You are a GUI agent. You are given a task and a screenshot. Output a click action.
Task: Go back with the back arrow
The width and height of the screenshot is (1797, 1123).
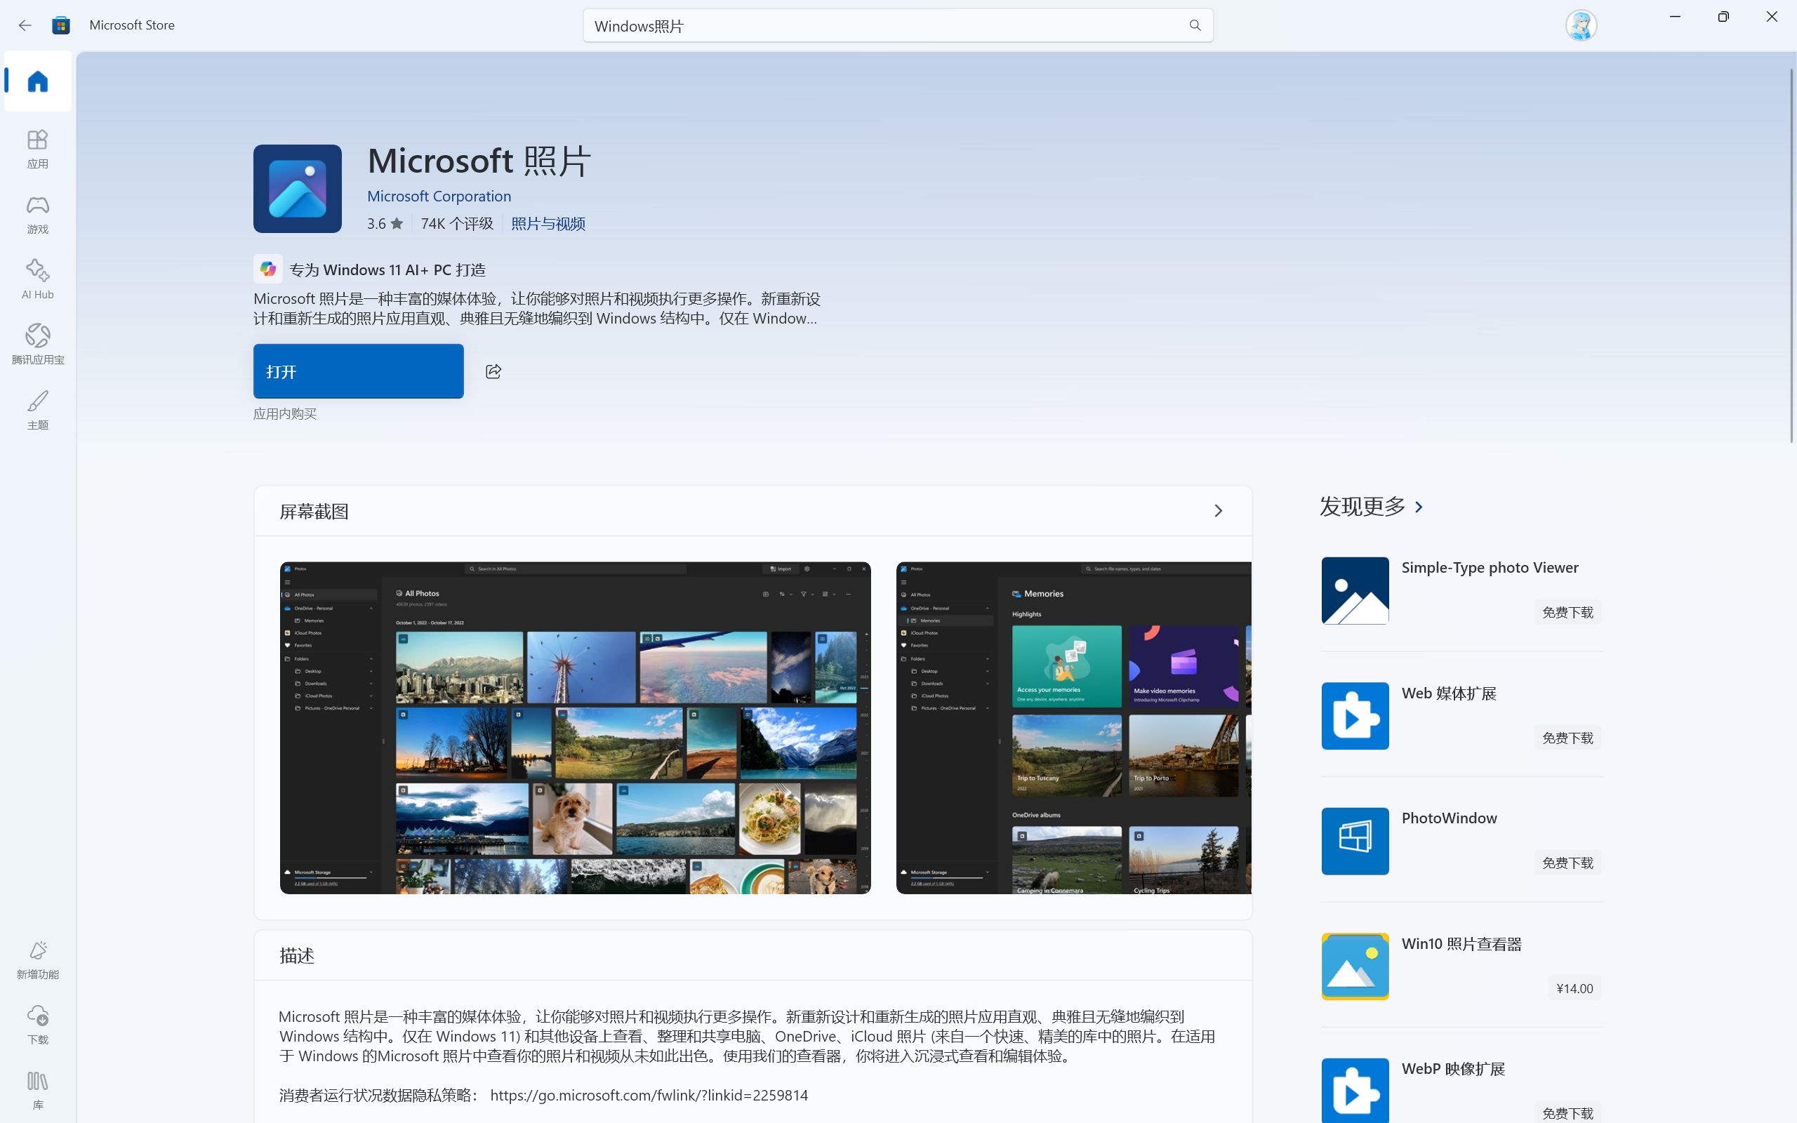coord(25,25)
